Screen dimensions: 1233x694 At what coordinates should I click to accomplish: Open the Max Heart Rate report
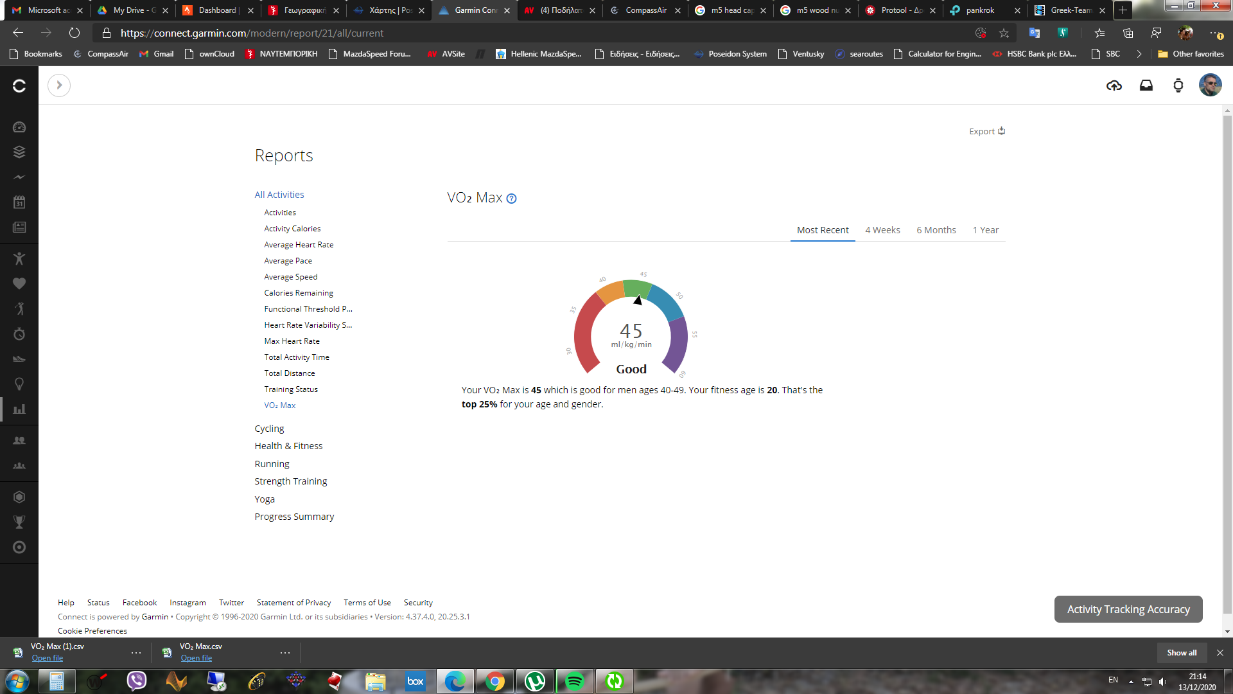[292, 341]
